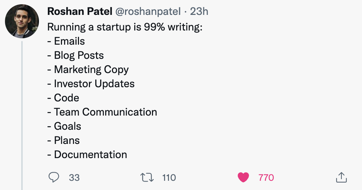View the 770 likes count
The image size is (362, 190).
(266, 178)
